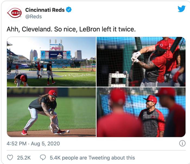Viewport: 190px width, 164px height.
Task: Open "5.4K people are Tweeting about this"
Action: pos(92,157)
